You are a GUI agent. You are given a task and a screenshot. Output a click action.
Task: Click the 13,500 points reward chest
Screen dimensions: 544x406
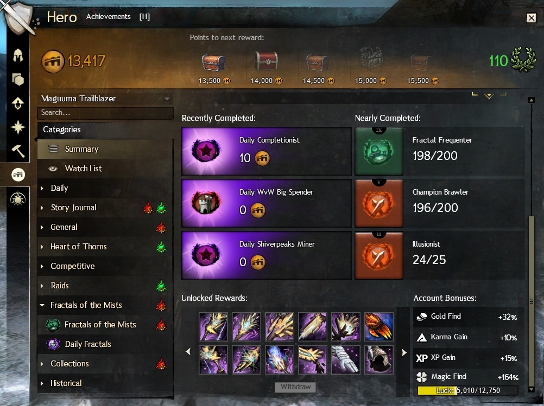[214, 63]
